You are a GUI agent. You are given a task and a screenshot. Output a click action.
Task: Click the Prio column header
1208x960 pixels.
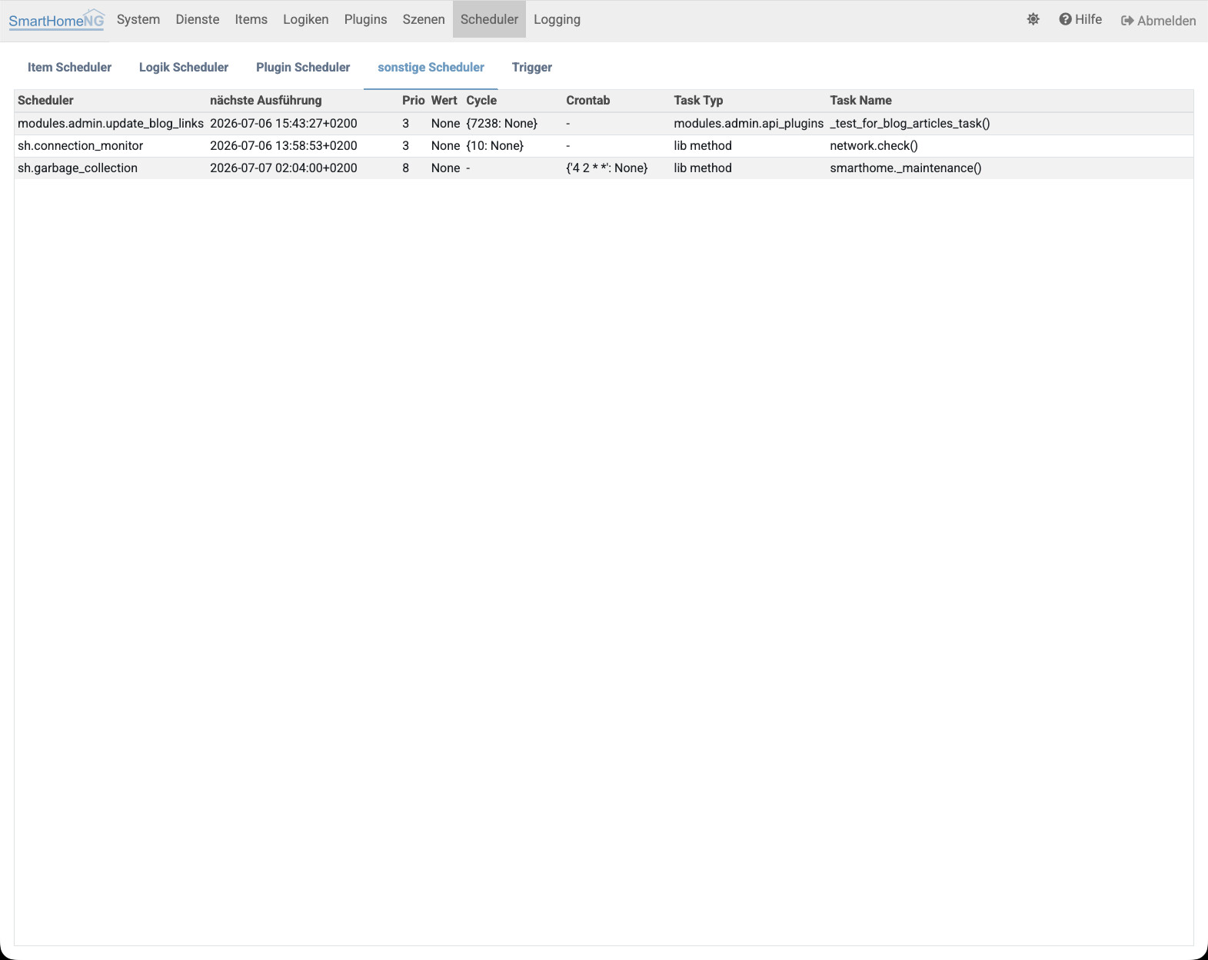pos(414,100)
